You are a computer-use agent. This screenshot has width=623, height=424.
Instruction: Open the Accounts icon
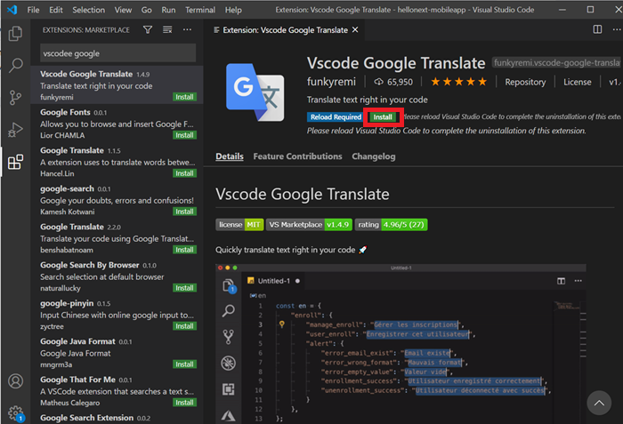[15, 381]
